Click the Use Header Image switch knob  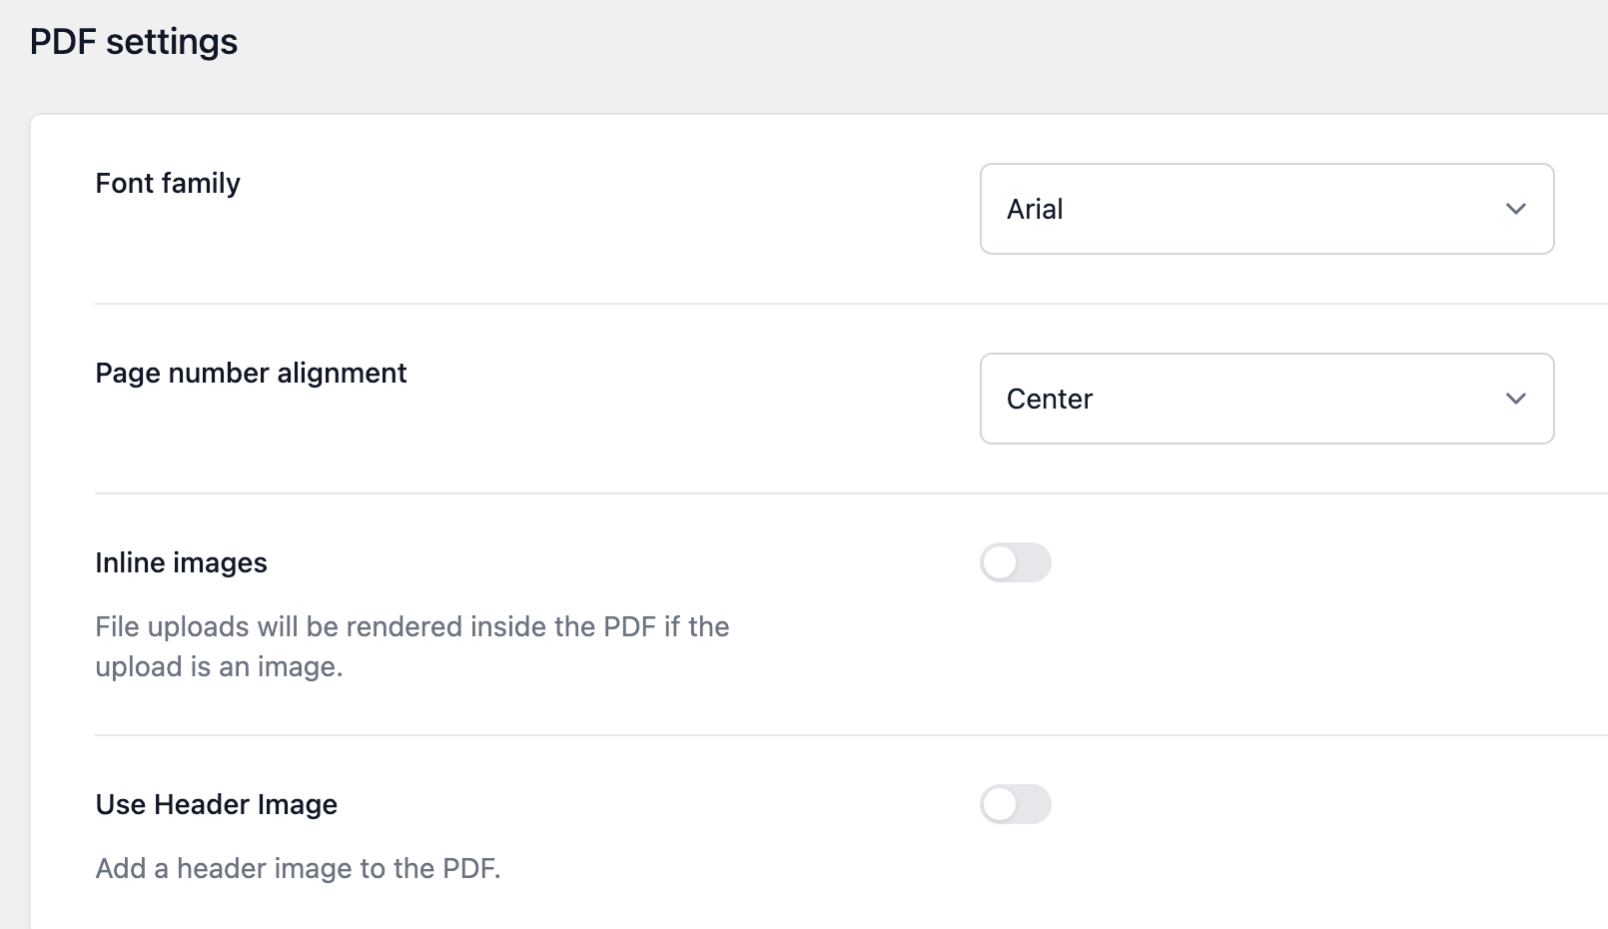[1001, 804]
